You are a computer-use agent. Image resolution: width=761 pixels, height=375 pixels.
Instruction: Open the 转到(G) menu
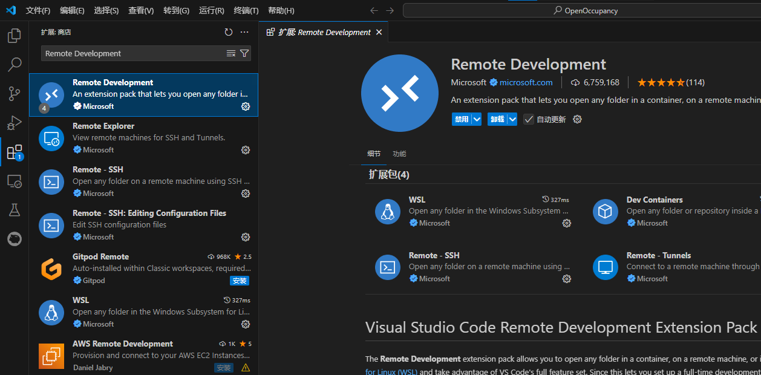pos(176,10)
